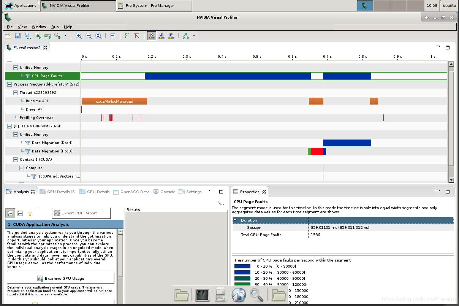459x306 pixels.
Task: Select the Runtime API row
Action: click(x=43, y=101)
